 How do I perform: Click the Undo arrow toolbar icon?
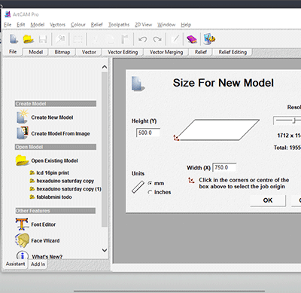[143, 39]
